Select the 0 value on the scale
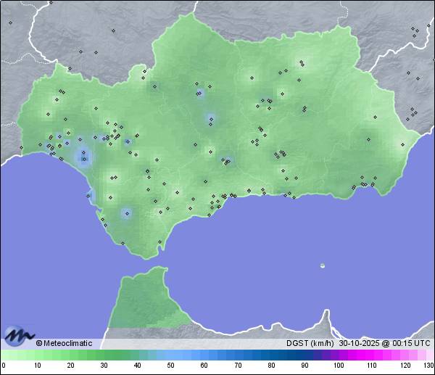This screenshot has height=375, width=435. (4, 365)
